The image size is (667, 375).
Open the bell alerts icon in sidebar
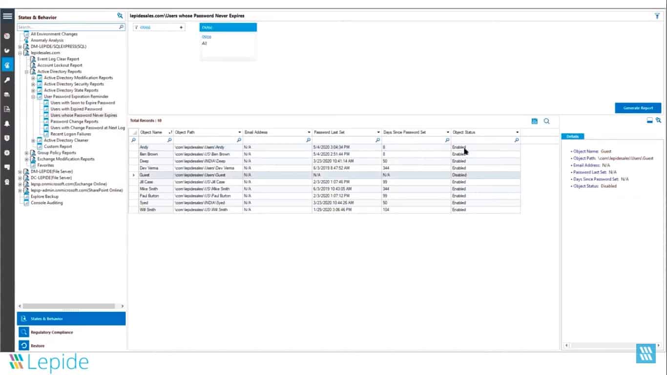7,124
